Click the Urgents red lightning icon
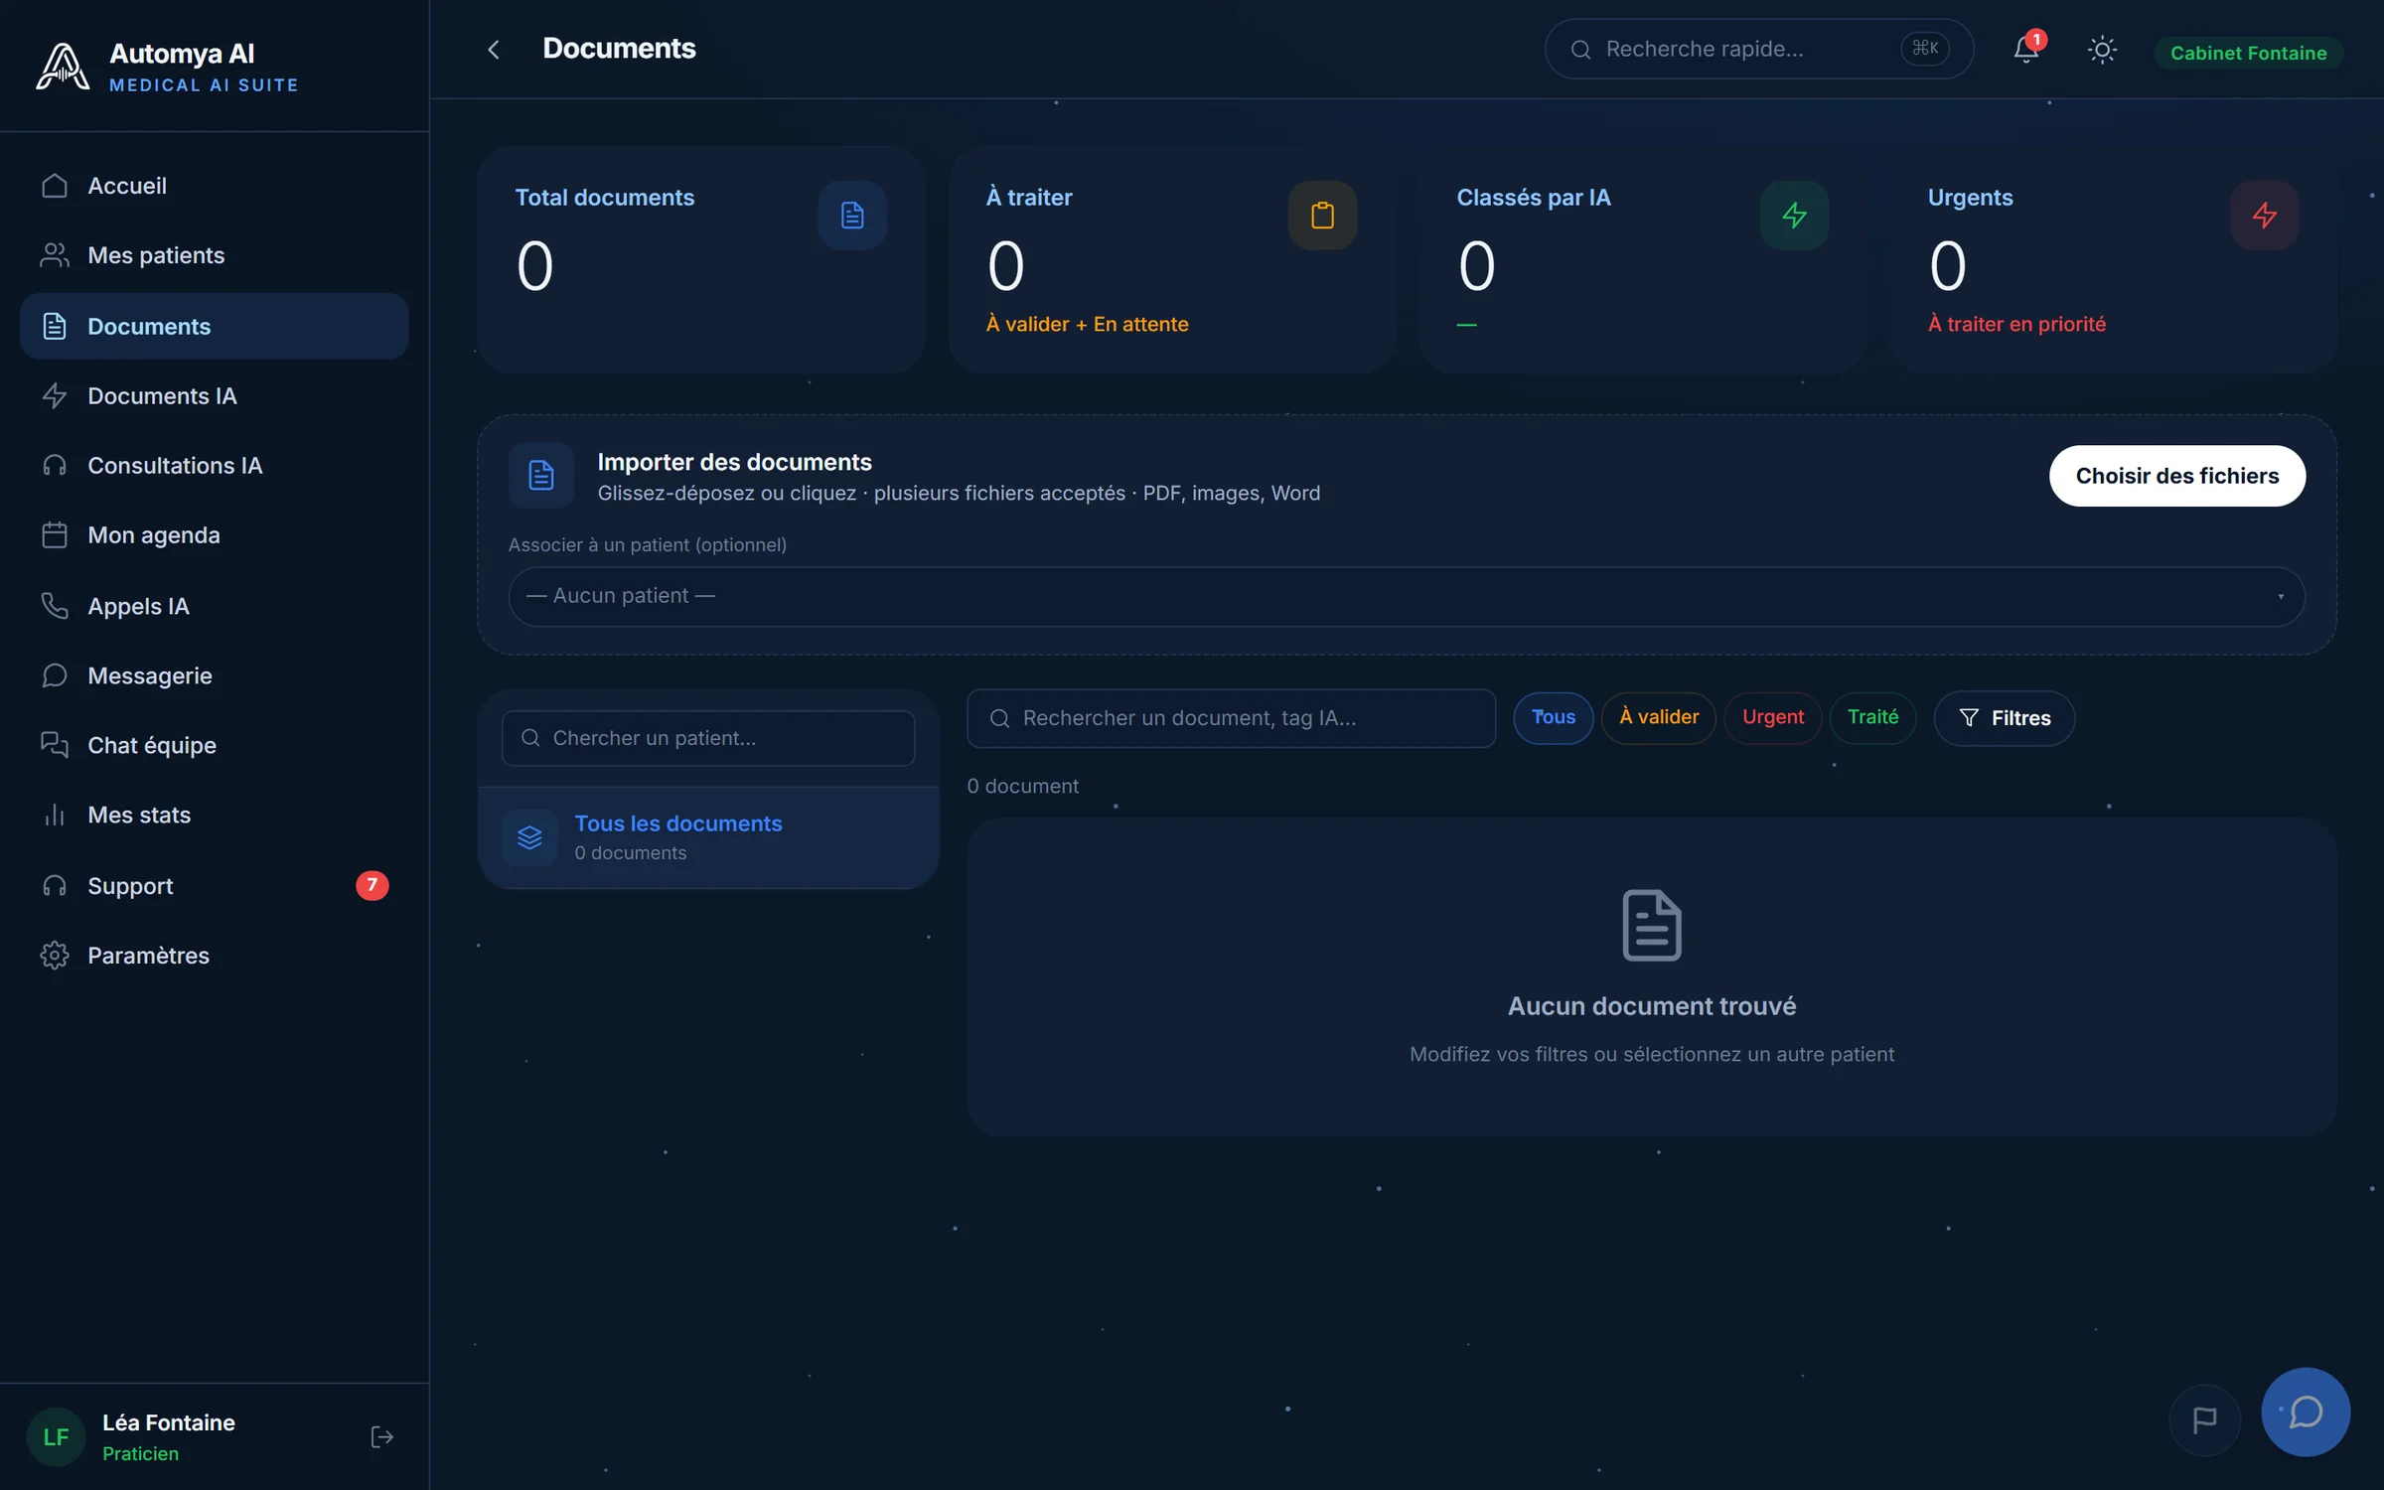2384x1490 pixels. [x=2264, y=215]
